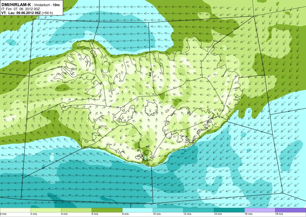The width and height of the screenshot is (306, 217).
Task: Select the '16 m/s' legend label
Action: click(x=248, y=214)
